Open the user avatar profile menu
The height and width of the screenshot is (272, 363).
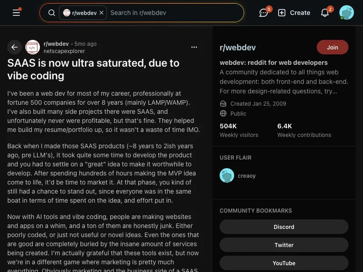click(x=347, y=13)
